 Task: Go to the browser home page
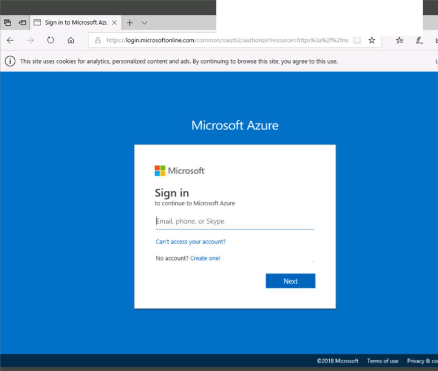(70, 40)
